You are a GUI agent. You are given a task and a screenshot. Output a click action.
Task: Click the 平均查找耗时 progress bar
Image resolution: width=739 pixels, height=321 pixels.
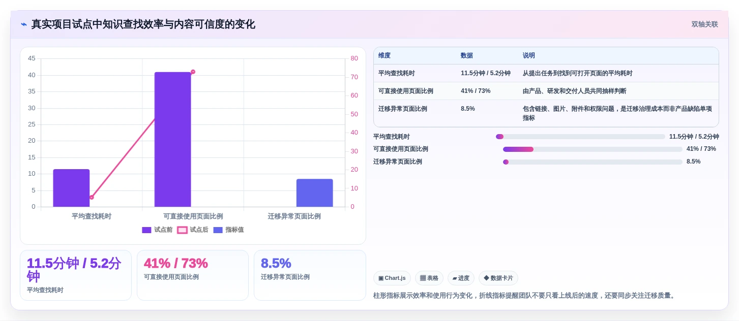click(580, 137)
